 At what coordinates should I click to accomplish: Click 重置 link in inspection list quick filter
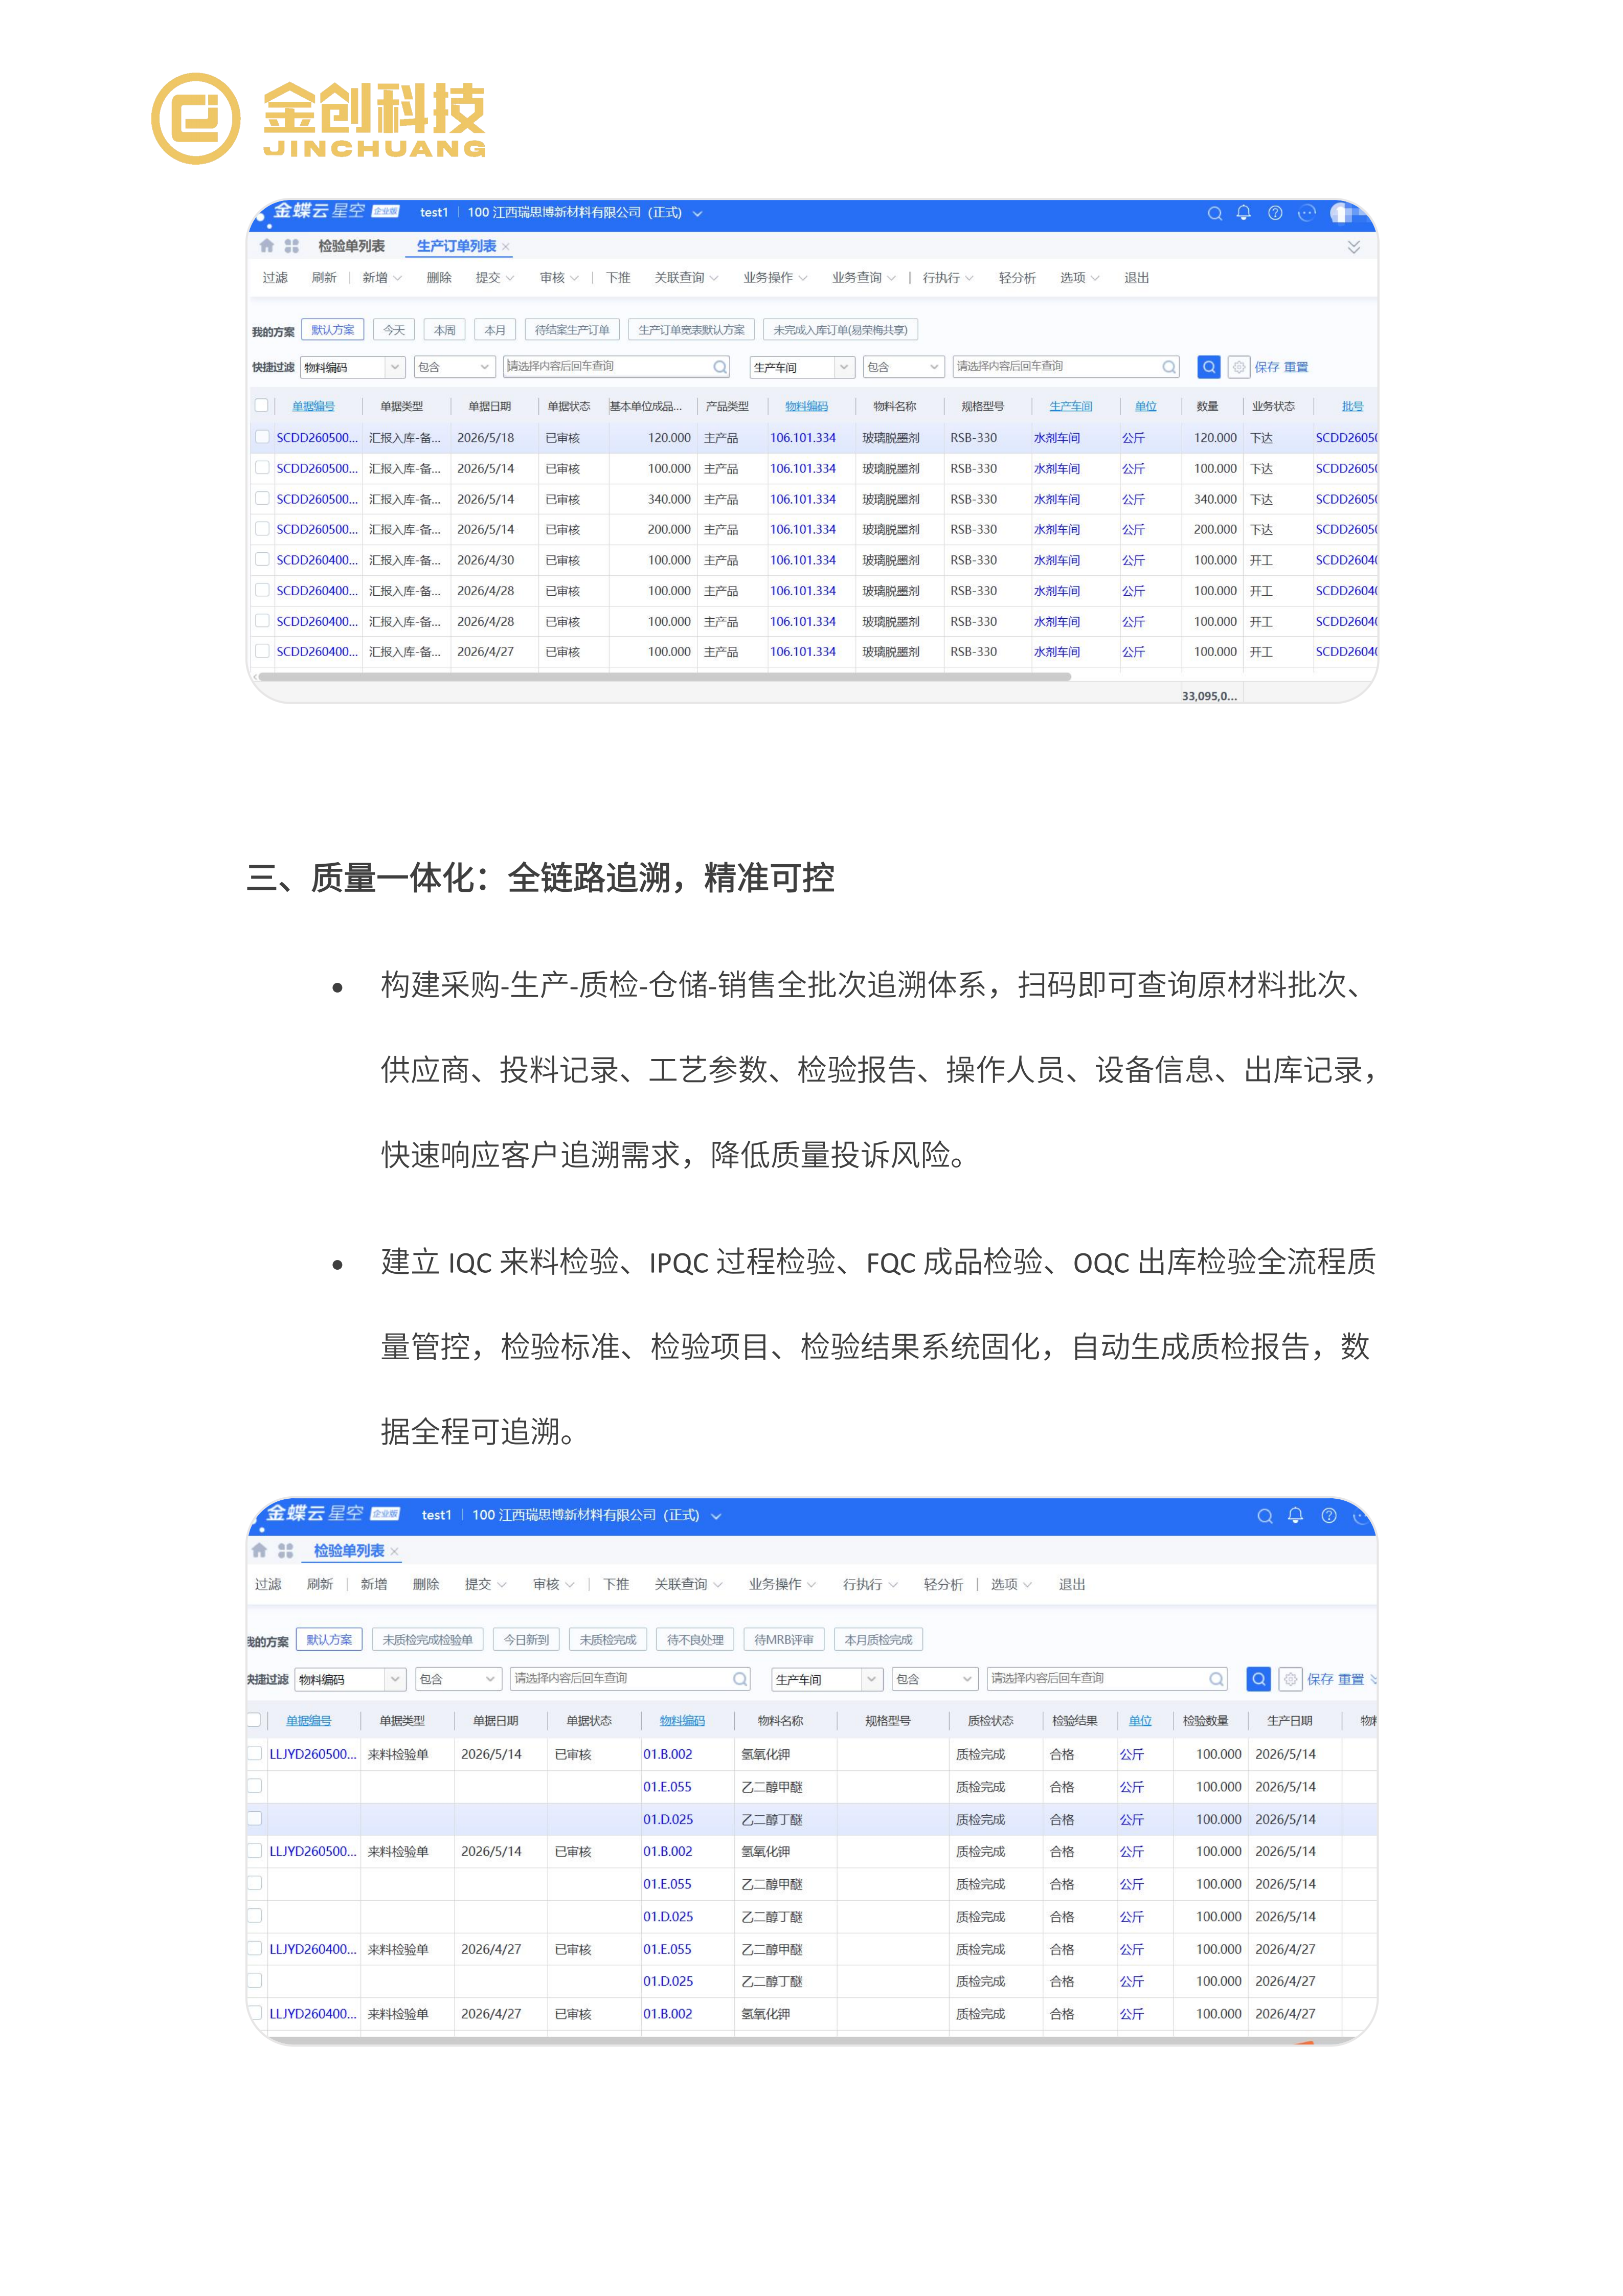tap(1351, 1680)
